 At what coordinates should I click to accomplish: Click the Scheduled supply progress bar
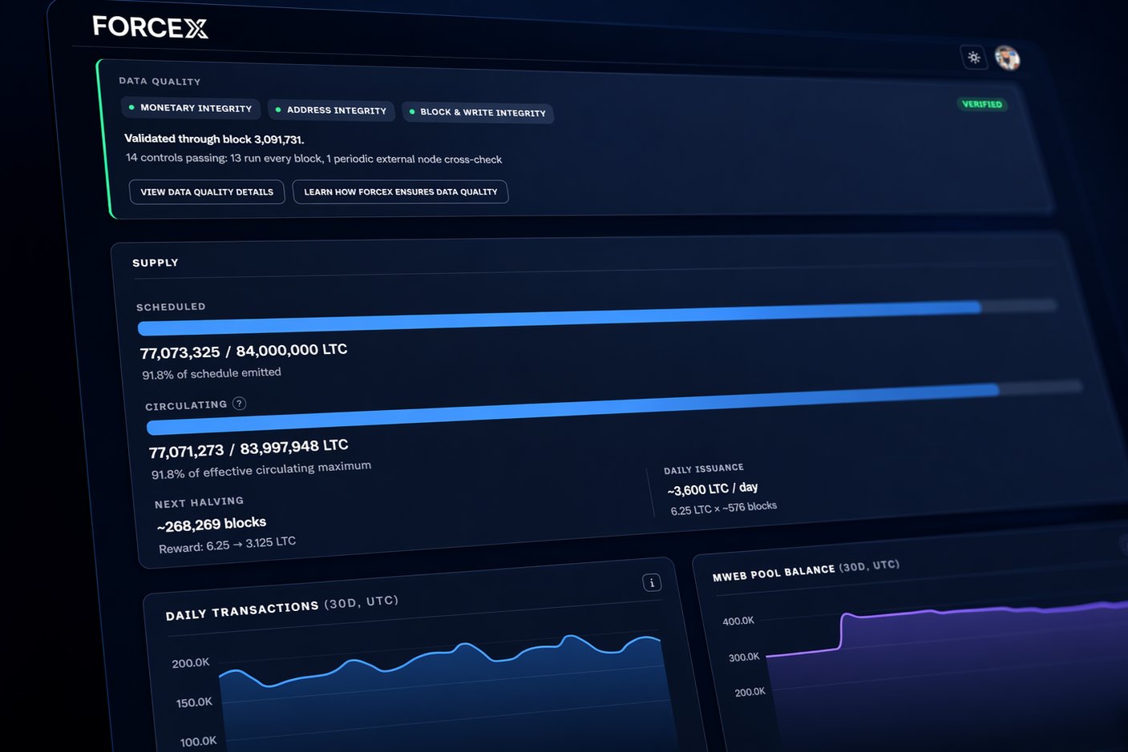(x=561, y=318)
